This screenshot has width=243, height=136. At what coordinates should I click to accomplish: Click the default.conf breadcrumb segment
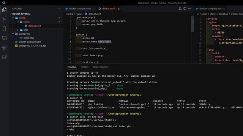click(x=95, y=14)
